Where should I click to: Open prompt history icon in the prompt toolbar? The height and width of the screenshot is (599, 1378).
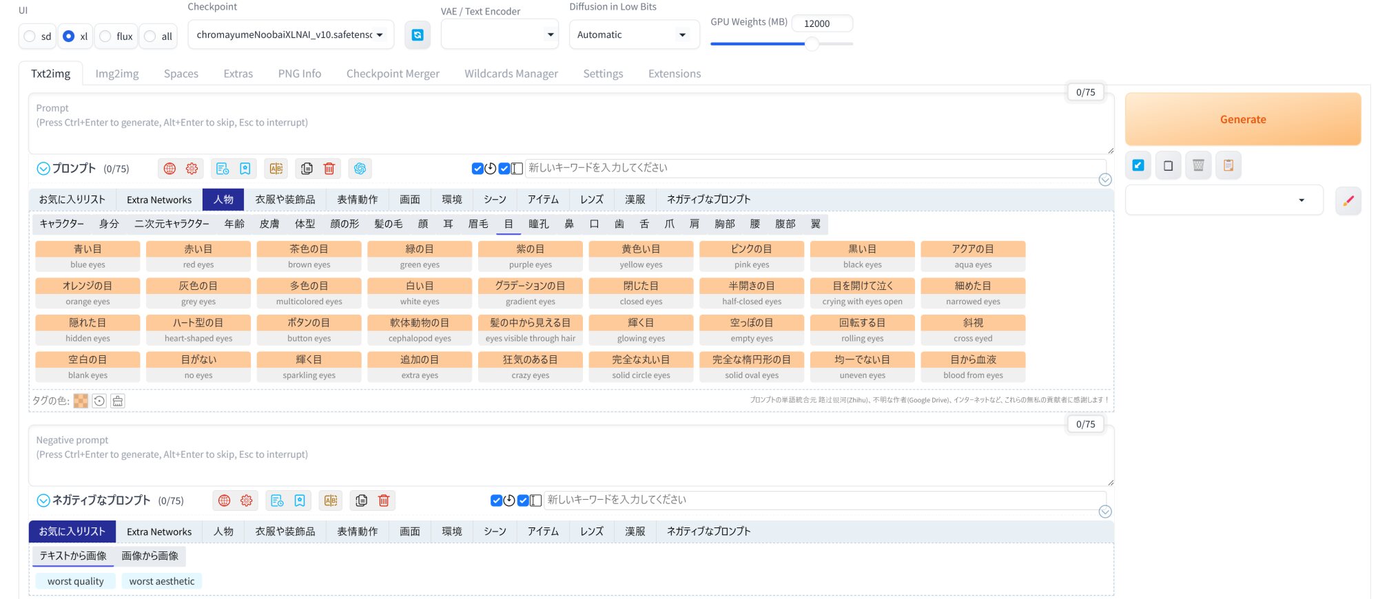coord(222,169)
